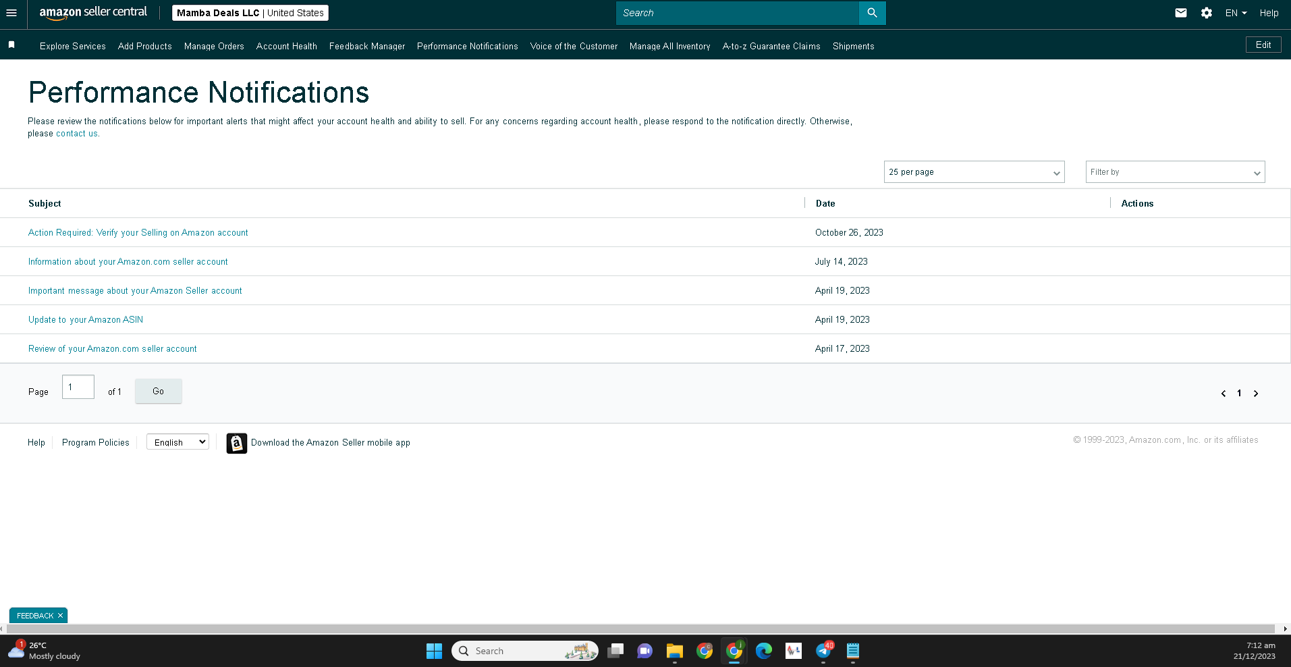Select Performance Notifications in navigation bar
This screenshot has height=667, width=1291.
click(x=468, y=46)
